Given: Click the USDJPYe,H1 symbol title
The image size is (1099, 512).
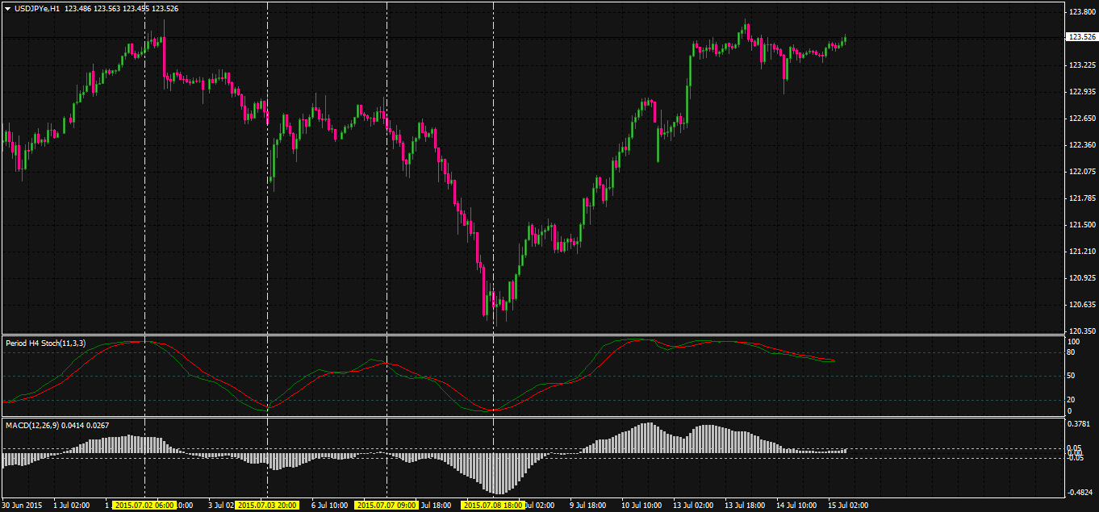Looking at the screenshot, I should coord(37,8).
